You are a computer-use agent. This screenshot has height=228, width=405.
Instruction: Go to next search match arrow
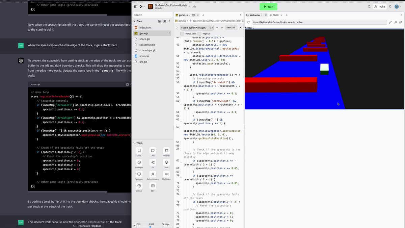coord(222,28)
